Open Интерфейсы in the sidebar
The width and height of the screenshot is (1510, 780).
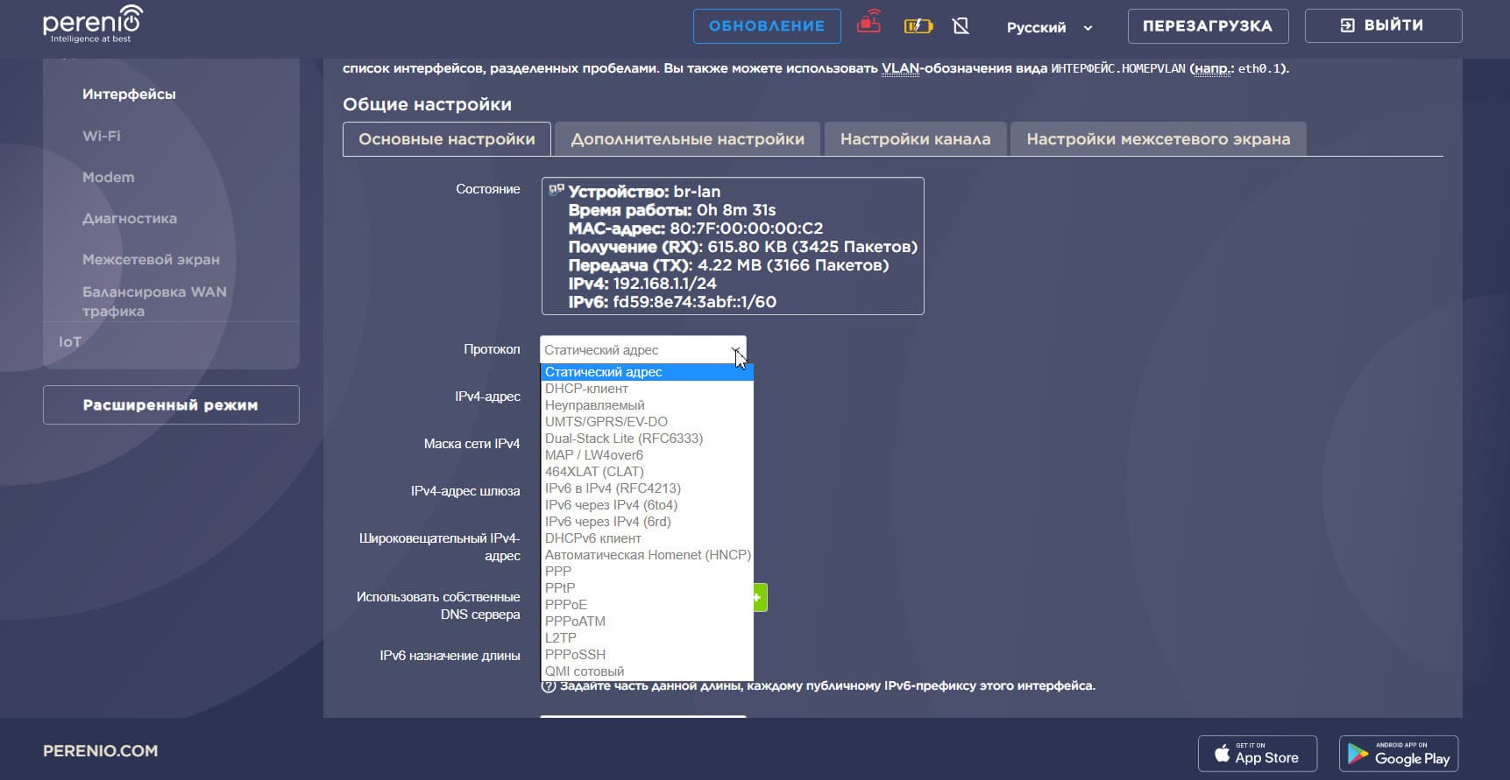point(129,95)
